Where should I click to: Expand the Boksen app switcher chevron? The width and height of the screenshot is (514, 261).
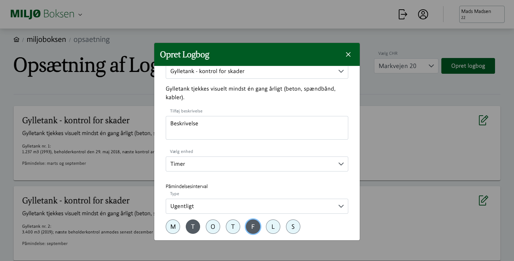tap(80, 15)
